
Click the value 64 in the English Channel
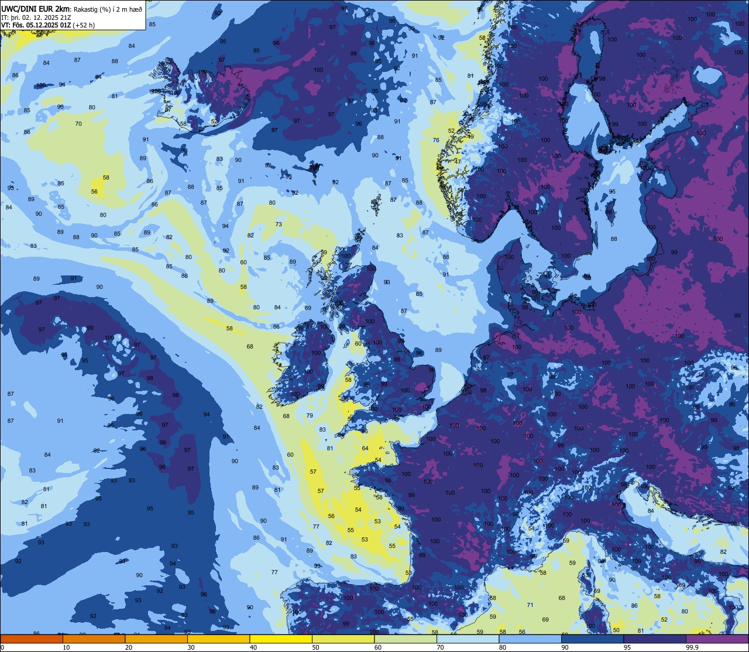pos(365,449)
